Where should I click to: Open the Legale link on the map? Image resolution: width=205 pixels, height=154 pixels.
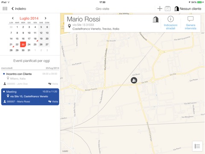(x=65, y=151)
